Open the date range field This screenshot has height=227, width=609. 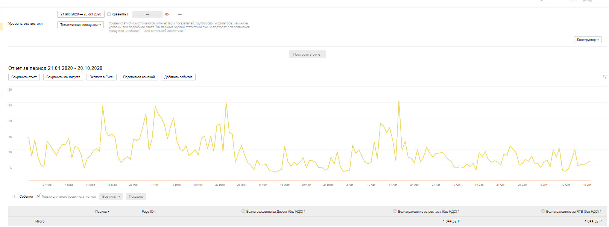tap(80, 14)
